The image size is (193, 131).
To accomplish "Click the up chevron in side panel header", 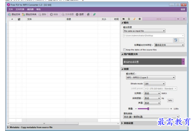I will 184,19.
